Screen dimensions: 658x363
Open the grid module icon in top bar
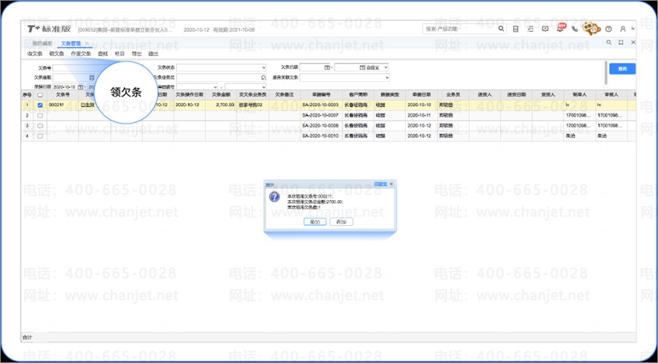pos(516,29)
